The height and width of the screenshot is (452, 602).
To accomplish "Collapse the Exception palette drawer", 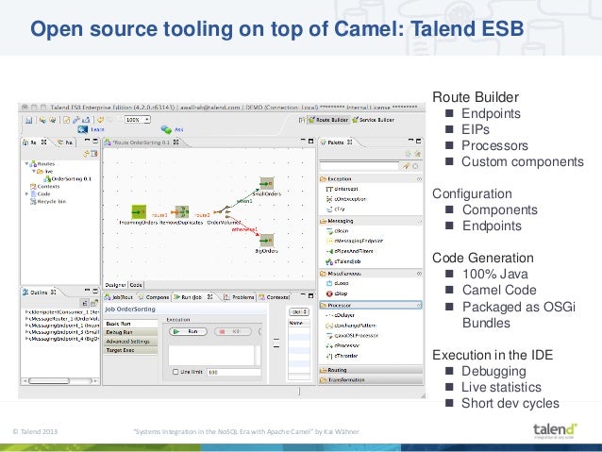I will [371, 179].
